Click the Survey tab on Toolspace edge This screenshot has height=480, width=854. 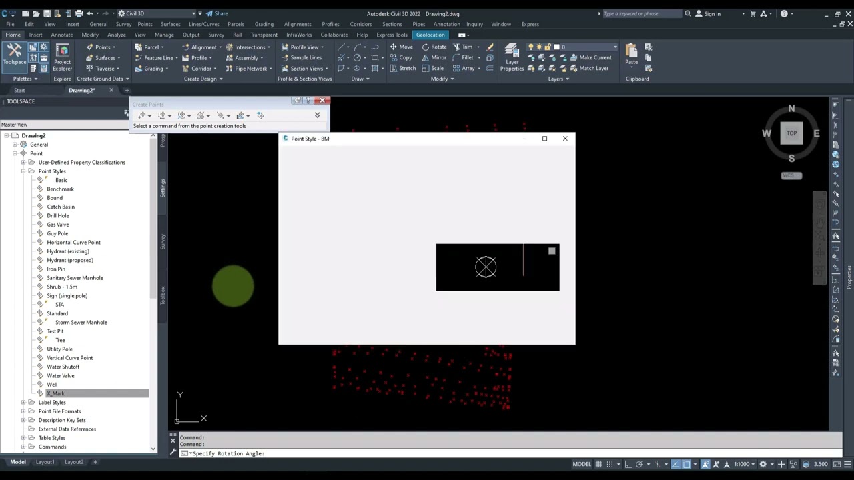click(x=162, y=241)
